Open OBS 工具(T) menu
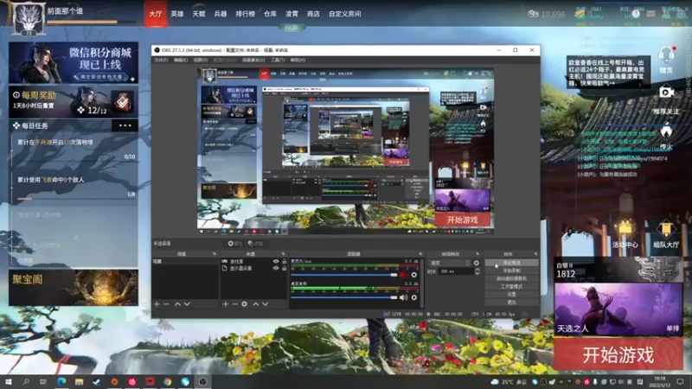Screen dimensions: 692x389 pos(278,60)
